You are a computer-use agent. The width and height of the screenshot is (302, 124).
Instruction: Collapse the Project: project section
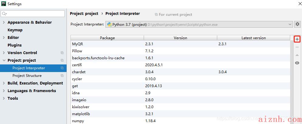4,60
